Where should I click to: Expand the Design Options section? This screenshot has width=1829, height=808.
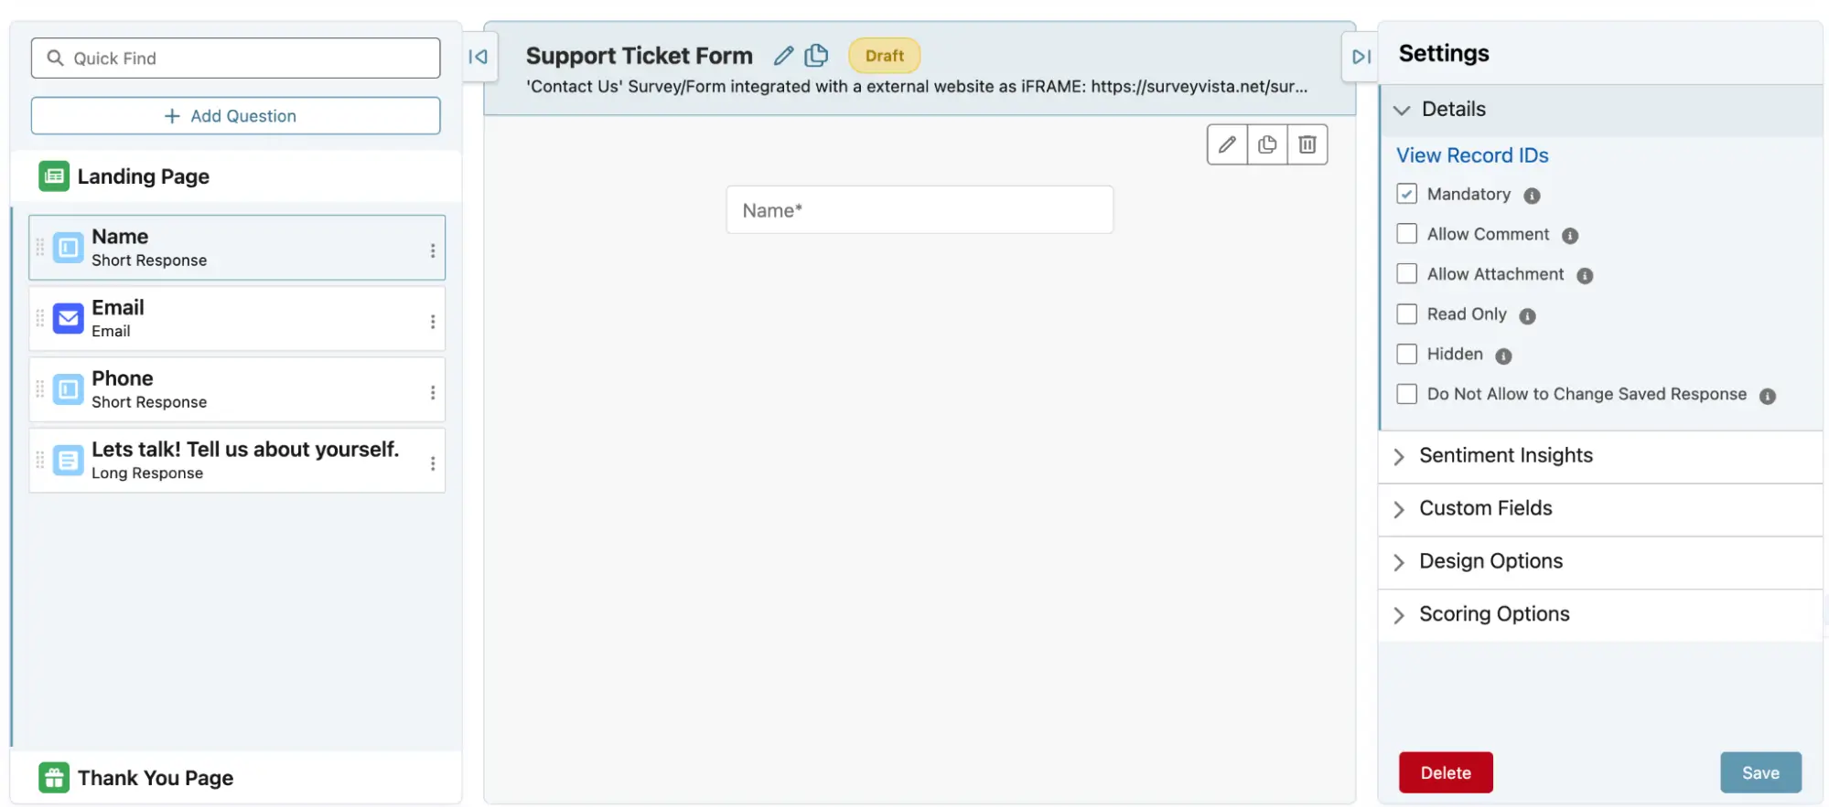pos(1490,561)
